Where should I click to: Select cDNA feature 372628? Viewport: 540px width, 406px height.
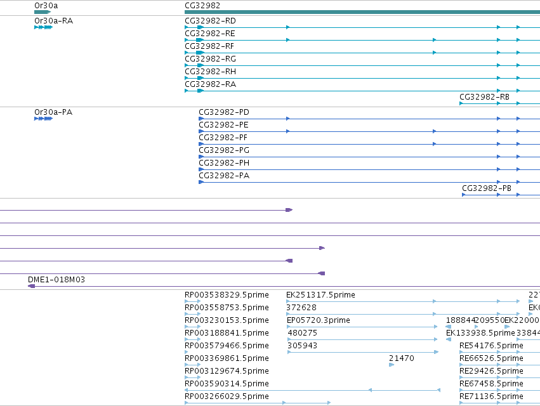(301, 308)
